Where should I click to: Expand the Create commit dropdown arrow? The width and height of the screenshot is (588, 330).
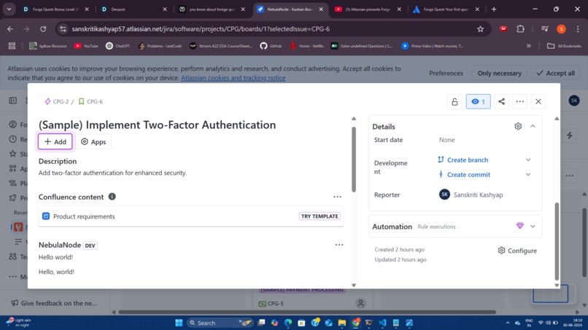[x=528, y=175]
